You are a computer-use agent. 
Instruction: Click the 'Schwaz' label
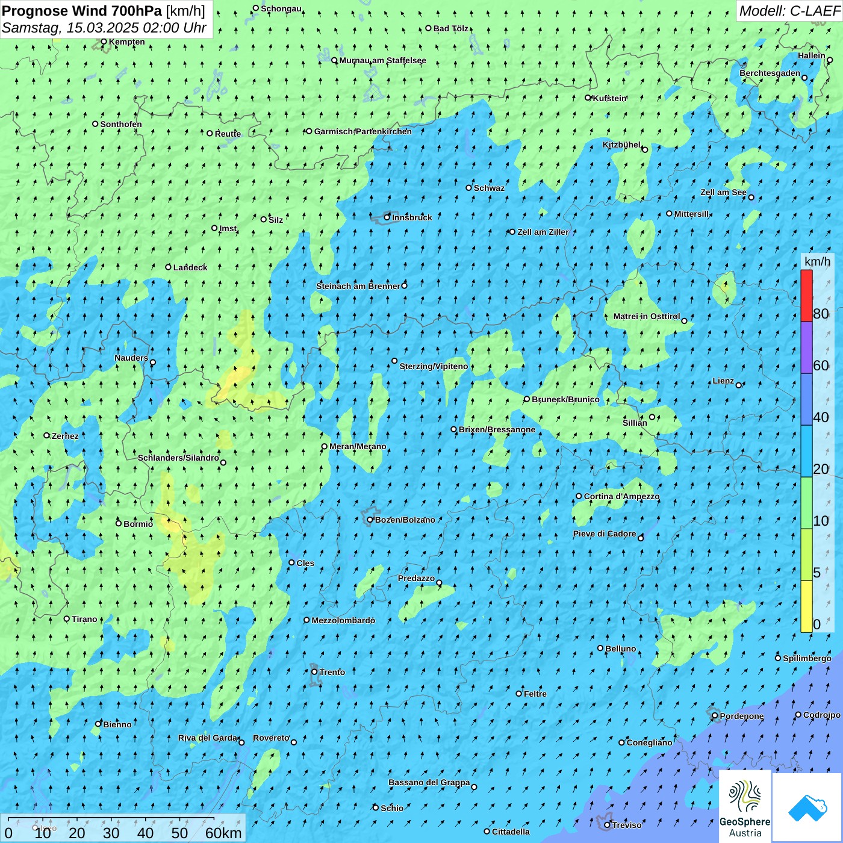tap(489, 188)
